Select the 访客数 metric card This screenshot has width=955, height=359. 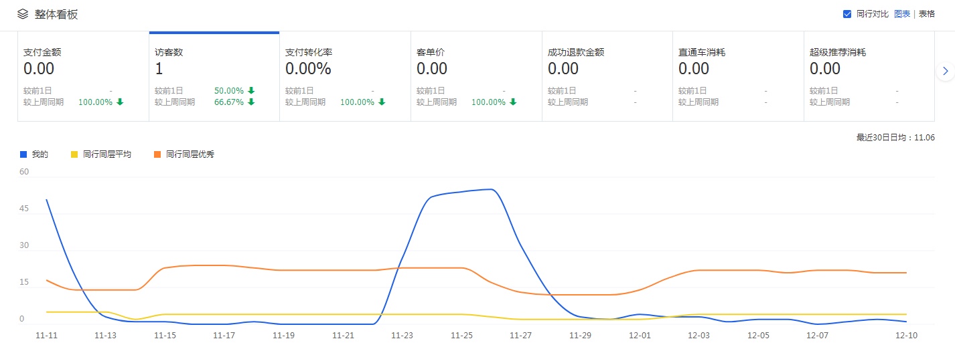[x=214, y=76]
